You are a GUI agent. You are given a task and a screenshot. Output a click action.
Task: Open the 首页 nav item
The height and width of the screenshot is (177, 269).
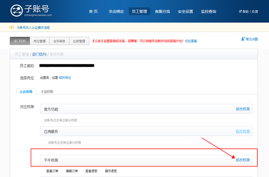(x=93, y=11)
